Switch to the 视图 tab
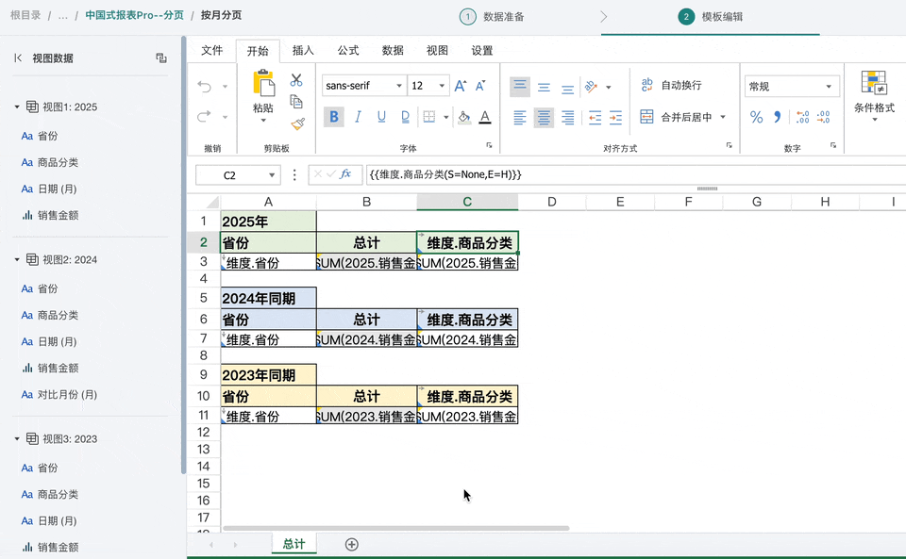Screen dimensions: 906x559 coord(437,50)
